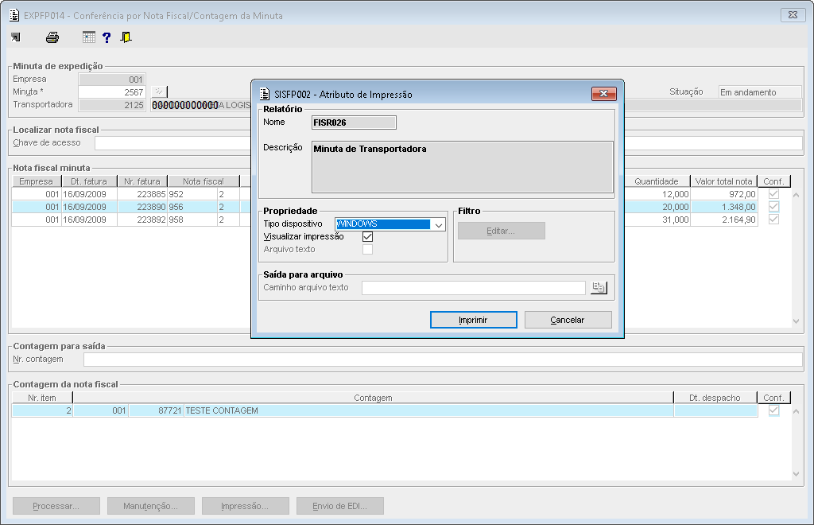Viewport: 814px width, 525px height.
Task: Click the Manutenção... button
Action: (x=150, y=506)
